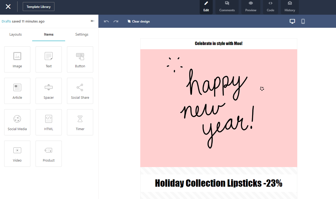Add an HTML block

(49, 122)
